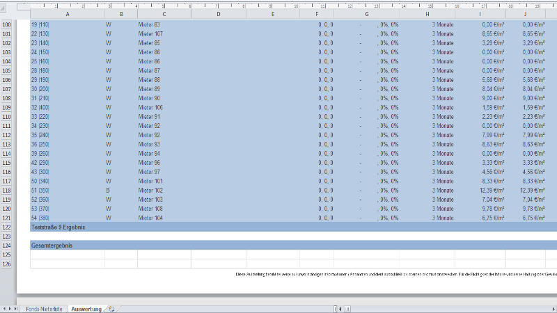Click the cell 'Mieter 87'
The height and width of the screenshot is (313, 557).
[149, 71]
